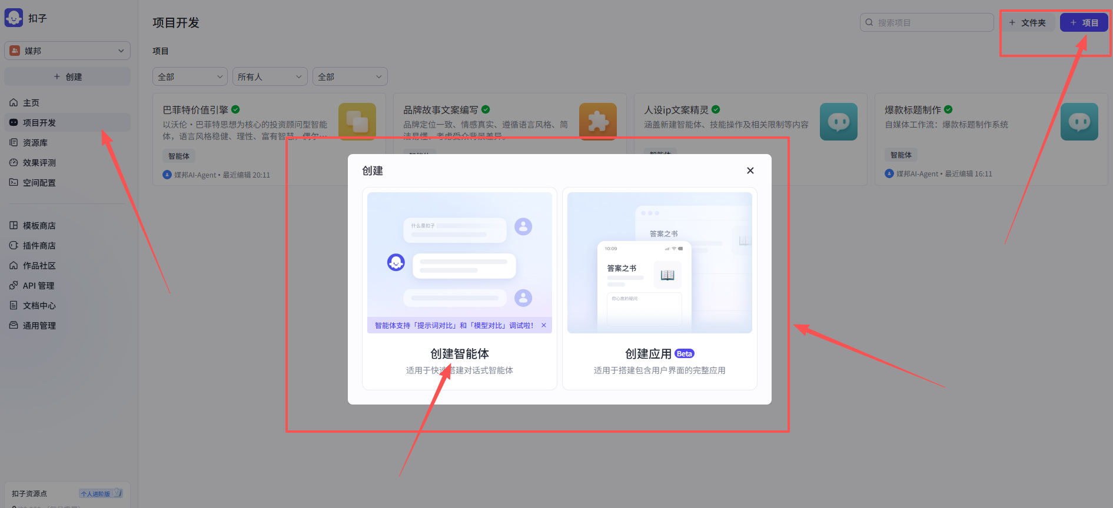Click the 资源库 icon
The height and width of the screenshot is (508, 1113).
(x=14, y=142)
